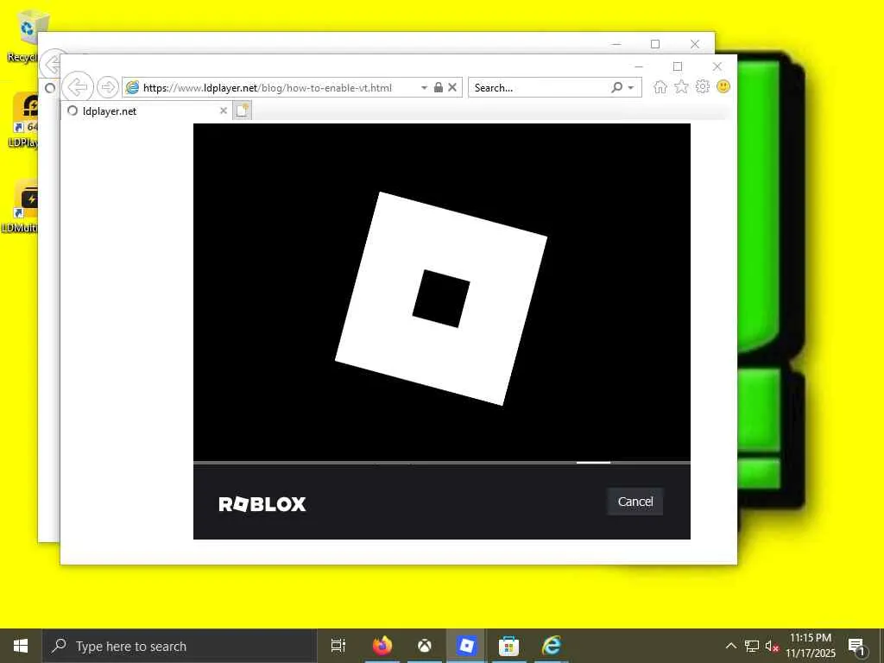This screenshot has height=663, width=884.
Task: Show hidden system tray icons
Action: tap(730, 646)
